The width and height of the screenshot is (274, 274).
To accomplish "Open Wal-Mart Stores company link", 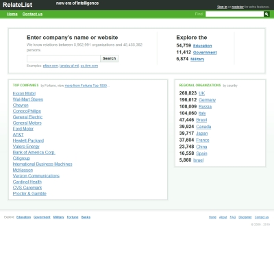I will pos(28,99).
